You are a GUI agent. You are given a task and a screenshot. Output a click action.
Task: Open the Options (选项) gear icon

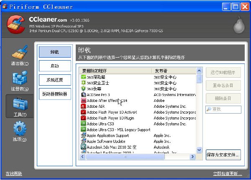point(20,128)
